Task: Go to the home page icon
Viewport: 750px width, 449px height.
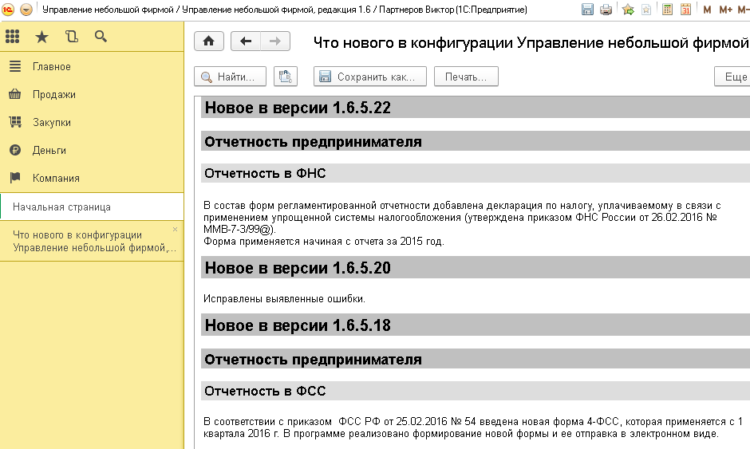Action: 209,42
